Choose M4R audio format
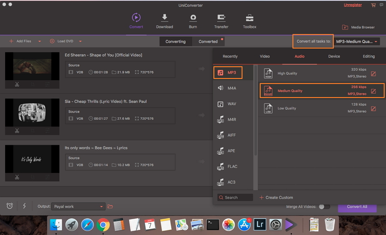 [x=233, y=119]
